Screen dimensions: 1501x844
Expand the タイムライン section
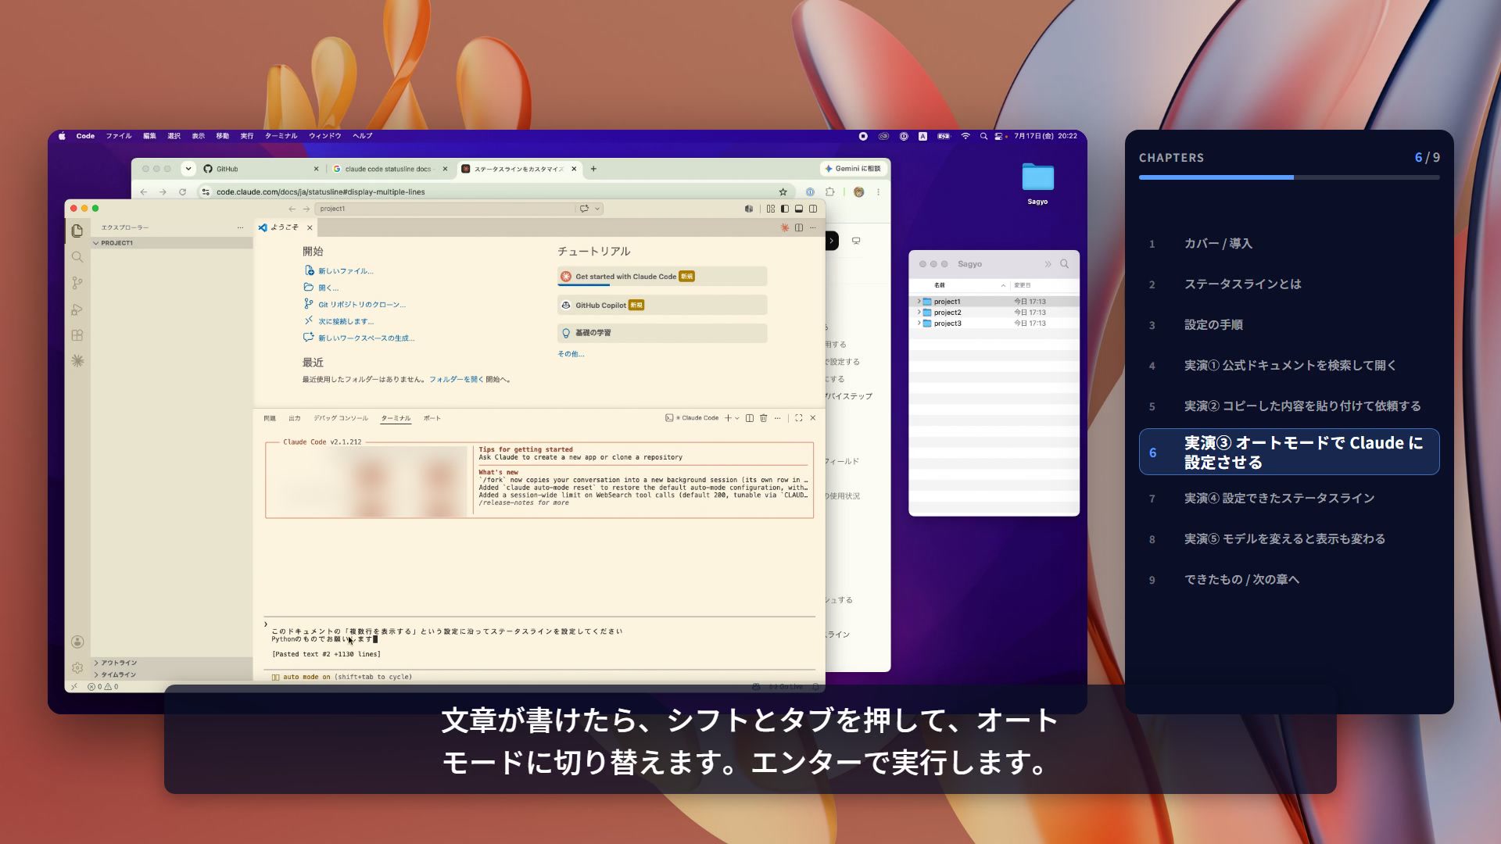(172, 674)
